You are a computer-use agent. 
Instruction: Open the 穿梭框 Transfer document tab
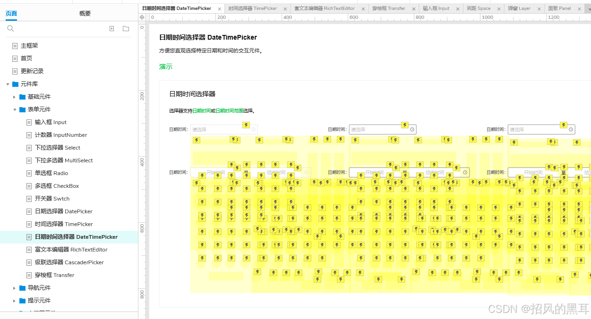389,8
